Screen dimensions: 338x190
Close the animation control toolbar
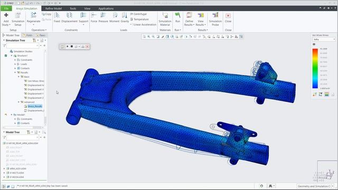(x=87, y=46)
